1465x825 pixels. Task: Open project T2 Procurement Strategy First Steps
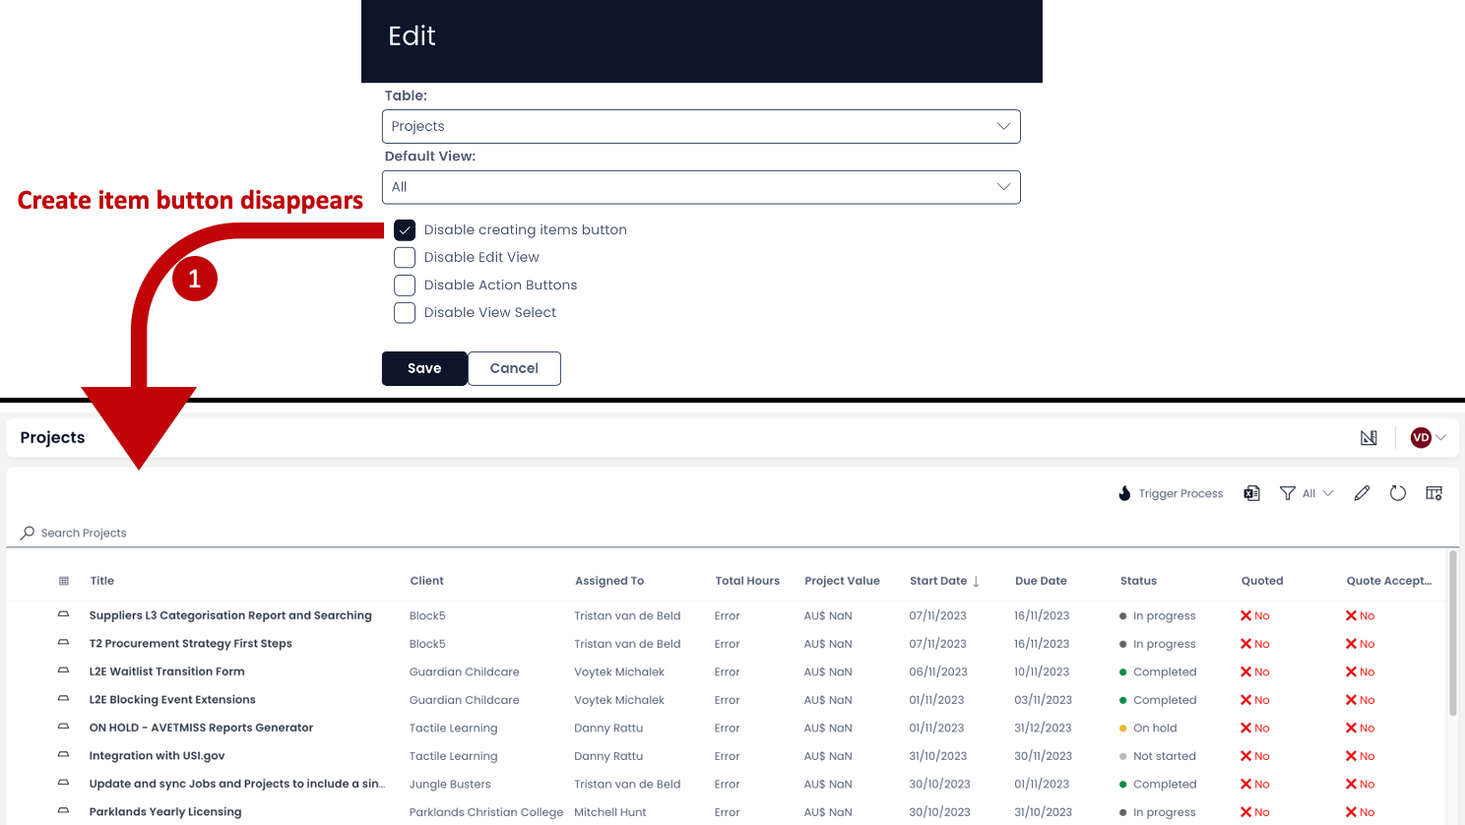coord(190,644)
